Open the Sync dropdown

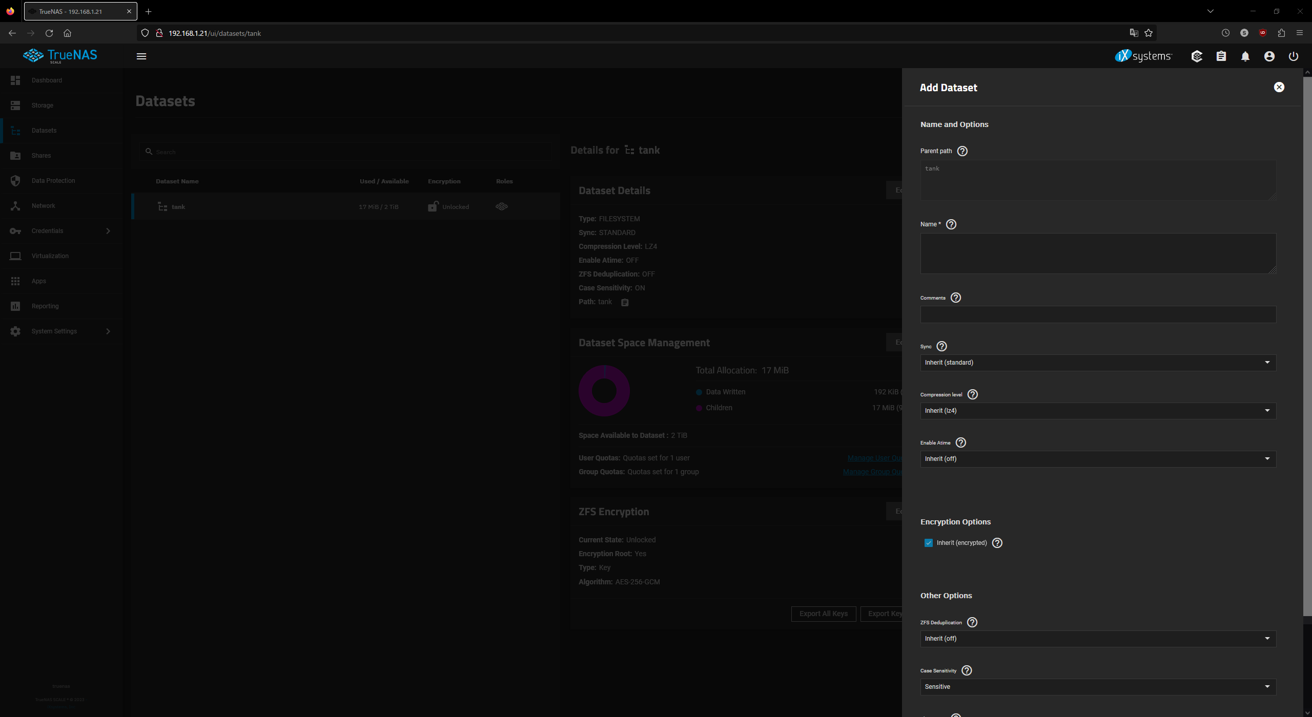(1098, 363)
